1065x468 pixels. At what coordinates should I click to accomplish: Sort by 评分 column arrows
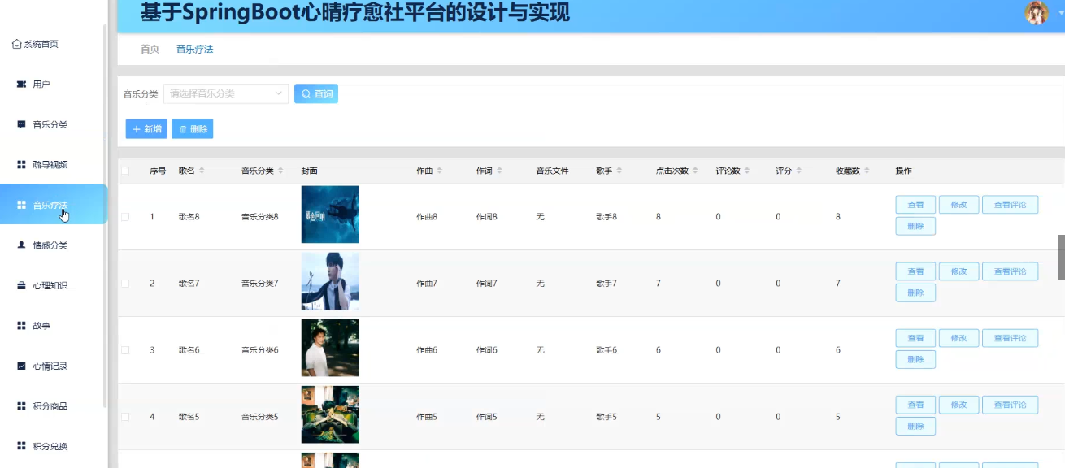798,171
